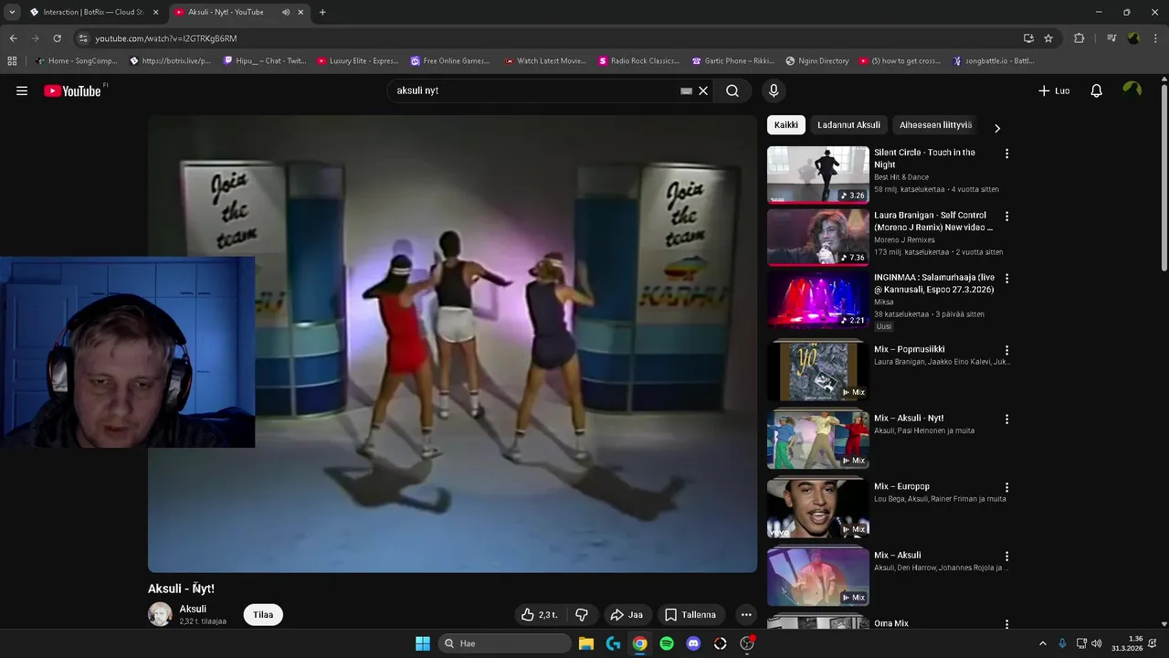Viewport: 1169px width, 658px height.
Task: Open Gartic Phone bookmark
Action: pyautogui.click(x=733, y=61)
